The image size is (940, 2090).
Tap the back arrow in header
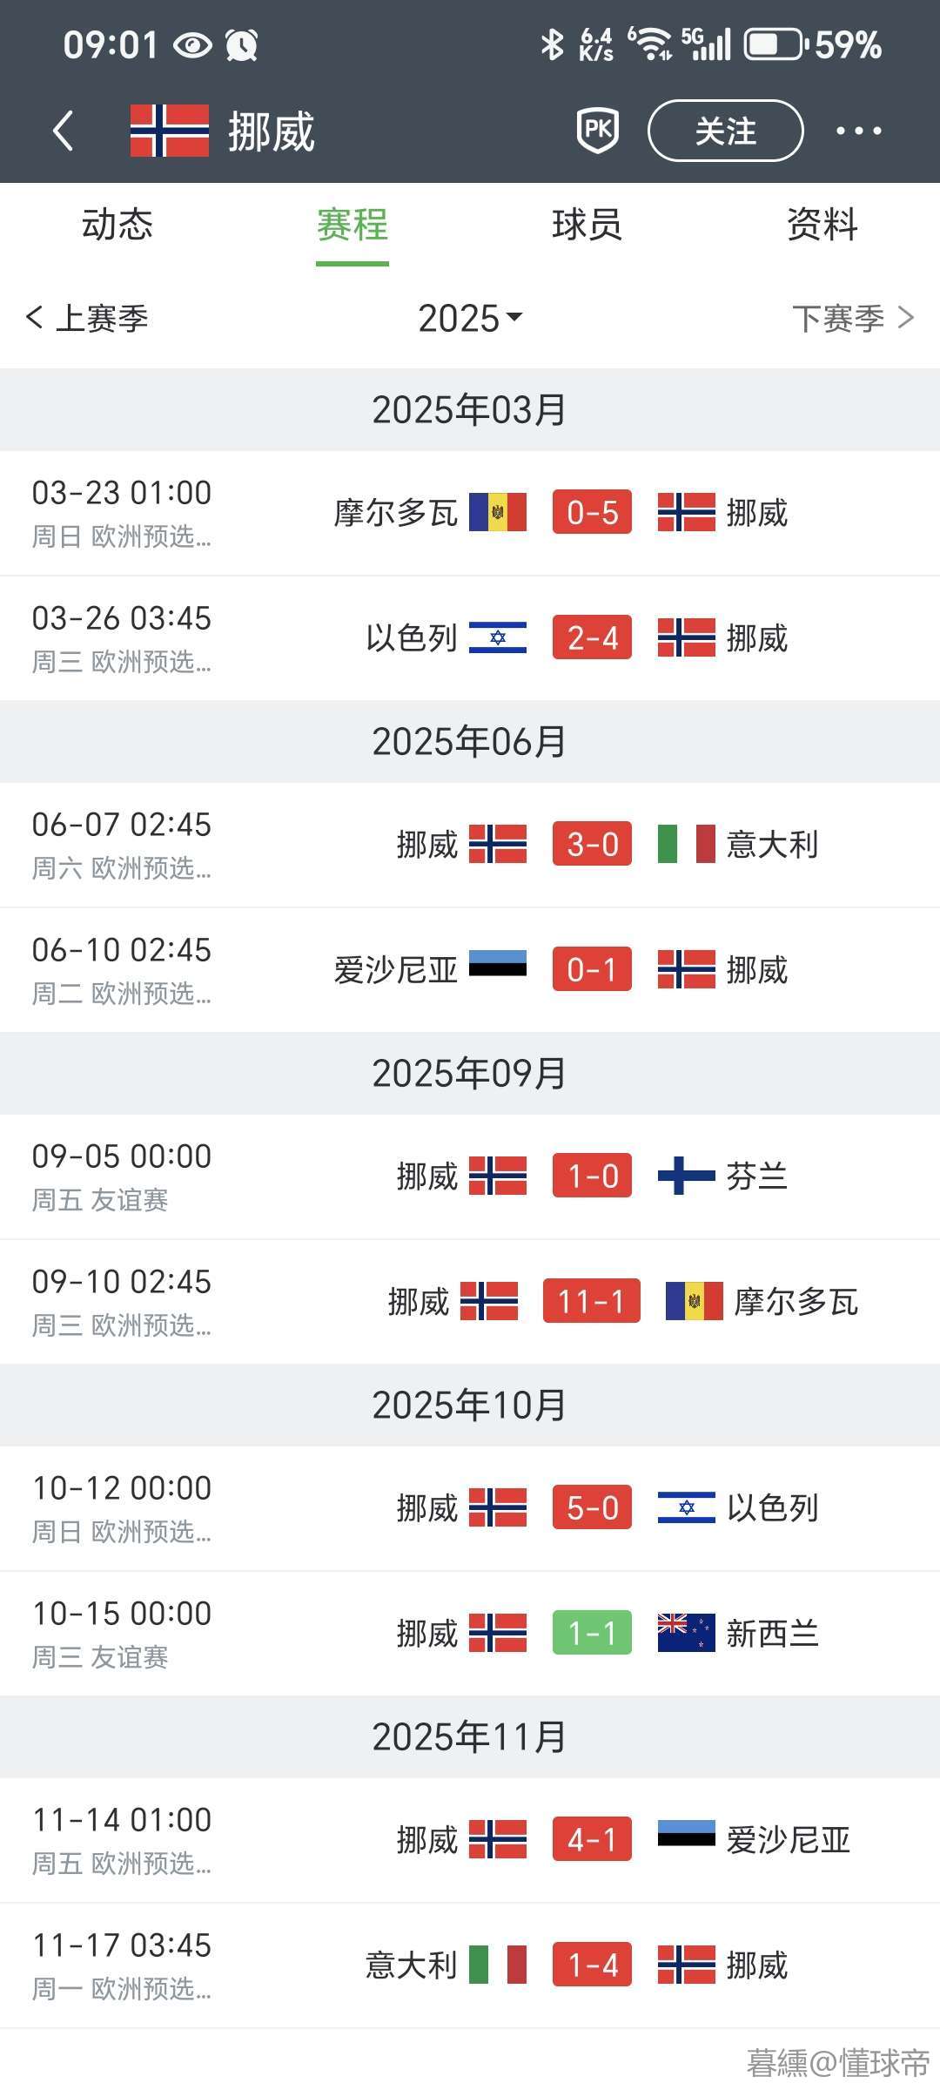[x=63, y=131]
